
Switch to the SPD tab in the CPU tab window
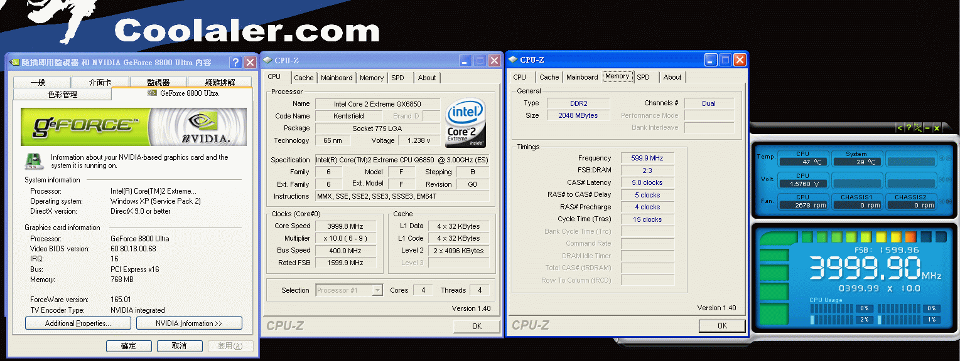[397, 78]
